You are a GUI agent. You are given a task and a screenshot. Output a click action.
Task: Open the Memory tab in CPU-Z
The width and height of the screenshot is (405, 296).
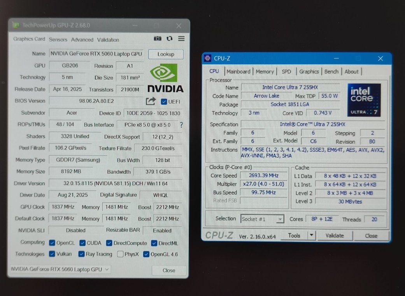265,71
